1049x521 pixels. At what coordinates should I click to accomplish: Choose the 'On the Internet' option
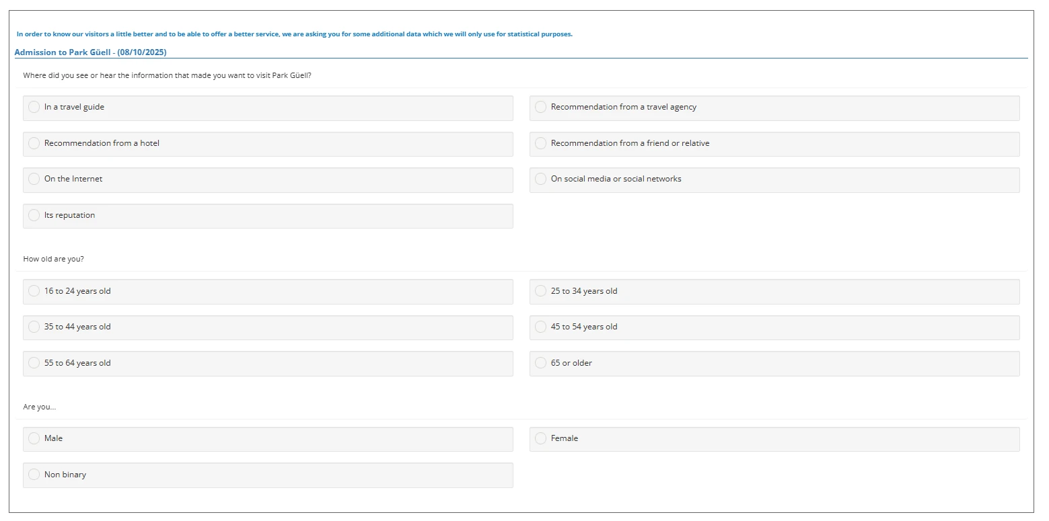34,179
